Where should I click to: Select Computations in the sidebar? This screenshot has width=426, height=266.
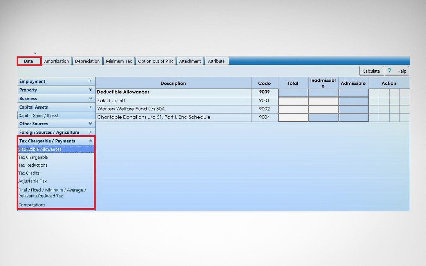32,205
